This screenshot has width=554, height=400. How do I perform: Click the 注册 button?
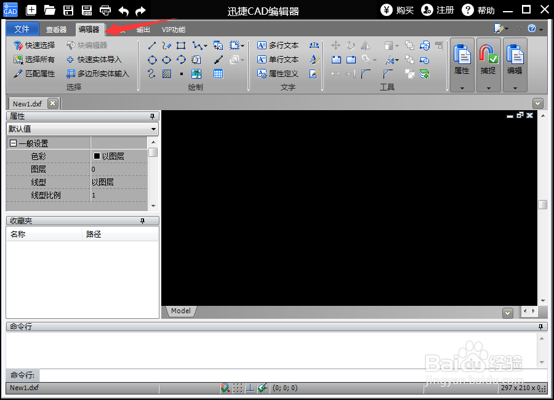(x=438, y=10)
